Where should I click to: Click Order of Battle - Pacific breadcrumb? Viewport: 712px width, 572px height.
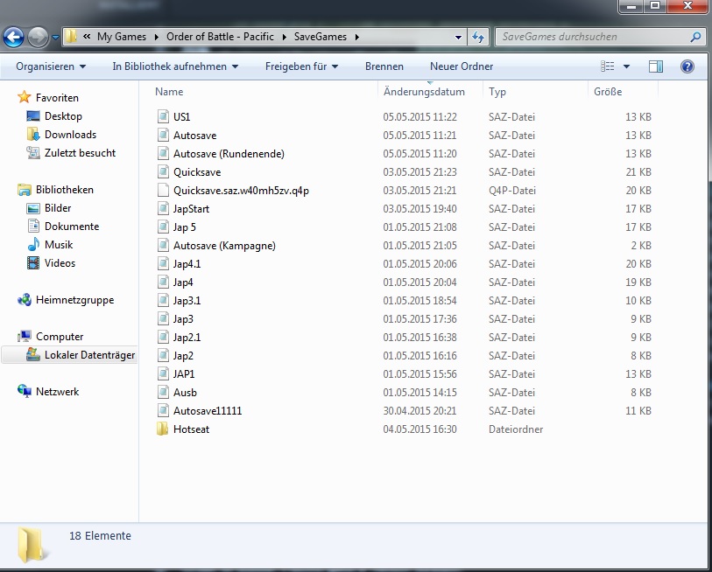[x=220, y=37]
